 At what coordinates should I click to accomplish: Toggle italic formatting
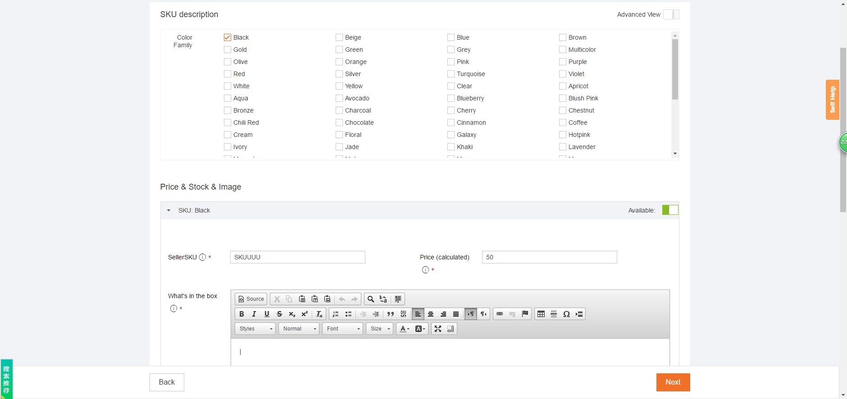point(254,314)
